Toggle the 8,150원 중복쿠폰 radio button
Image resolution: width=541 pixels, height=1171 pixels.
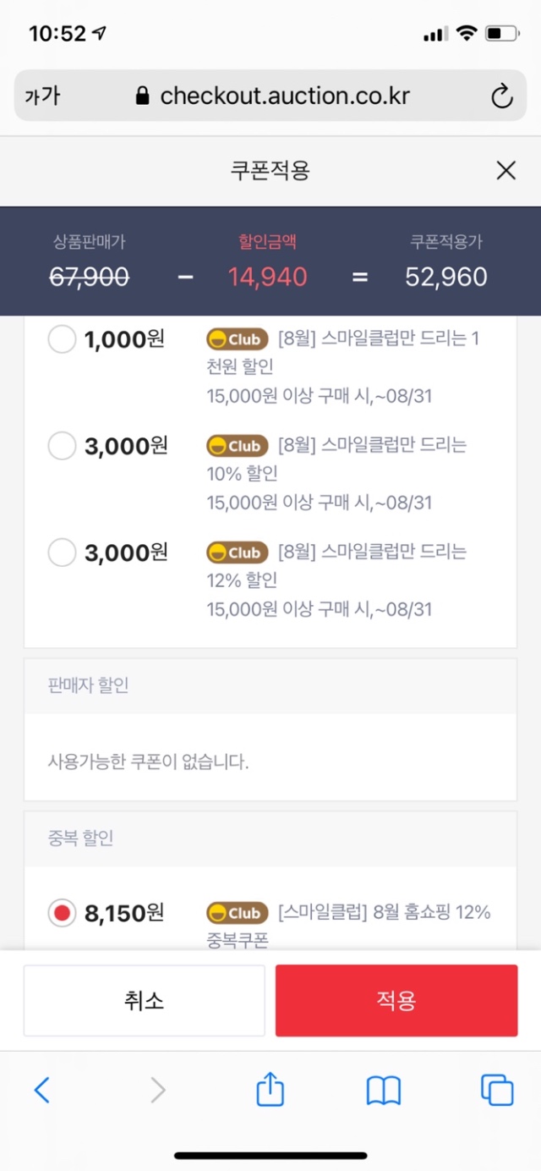(62, 913)
